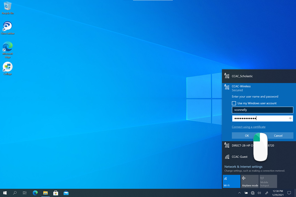
Task: Click the CCAC-Wireless network header
Action: (259, 88)
